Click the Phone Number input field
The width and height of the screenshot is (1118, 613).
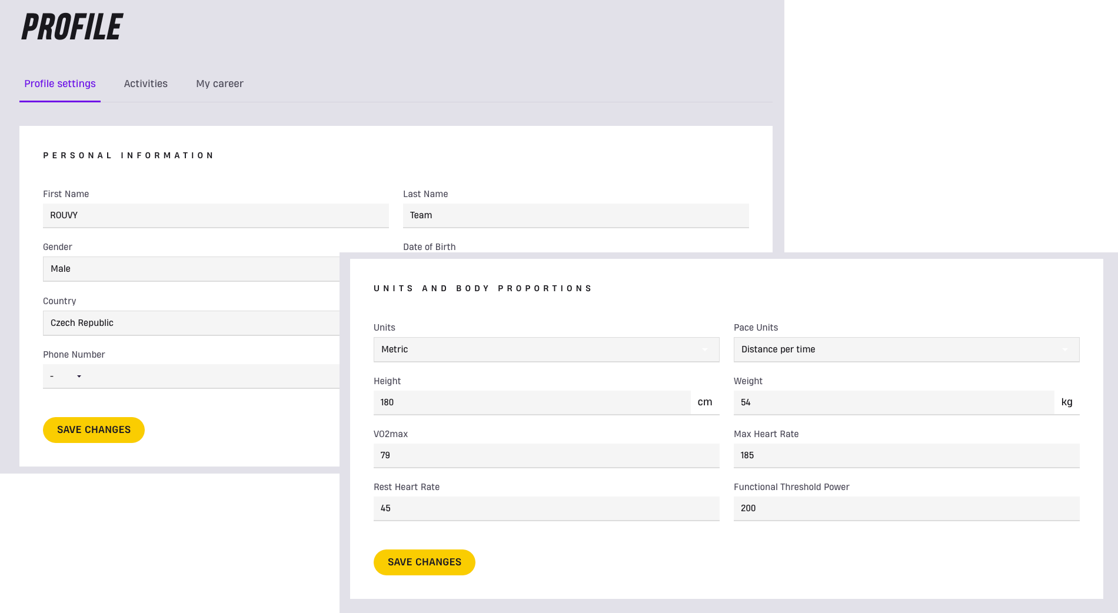coord(212,377)
